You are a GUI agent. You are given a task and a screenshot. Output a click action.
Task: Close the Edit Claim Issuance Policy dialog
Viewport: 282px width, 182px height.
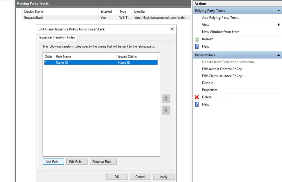tap(172, 29)
